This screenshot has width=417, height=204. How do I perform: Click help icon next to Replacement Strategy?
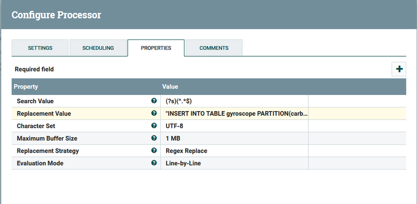click(x=154, y=151)
